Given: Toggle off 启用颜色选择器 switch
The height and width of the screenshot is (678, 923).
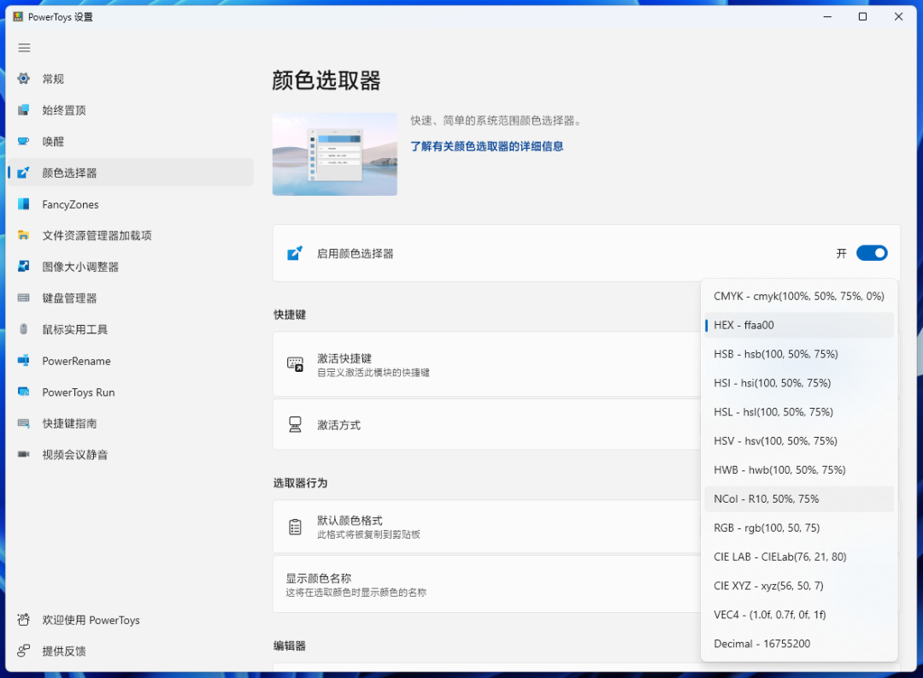Looking at the screenshot, I should [872, 253].
